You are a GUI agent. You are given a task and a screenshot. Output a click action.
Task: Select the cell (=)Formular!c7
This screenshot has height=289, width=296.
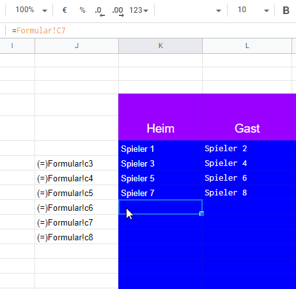coord(77,222)
